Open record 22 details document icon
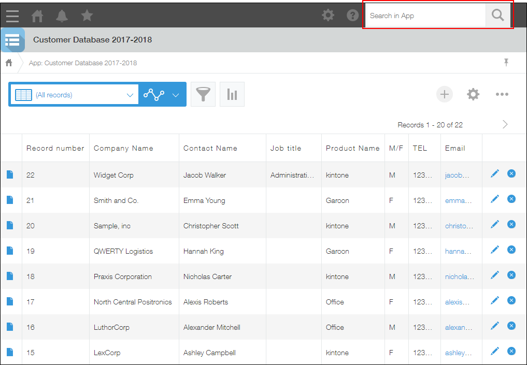 pyautogui.click(x=10, y=174)
